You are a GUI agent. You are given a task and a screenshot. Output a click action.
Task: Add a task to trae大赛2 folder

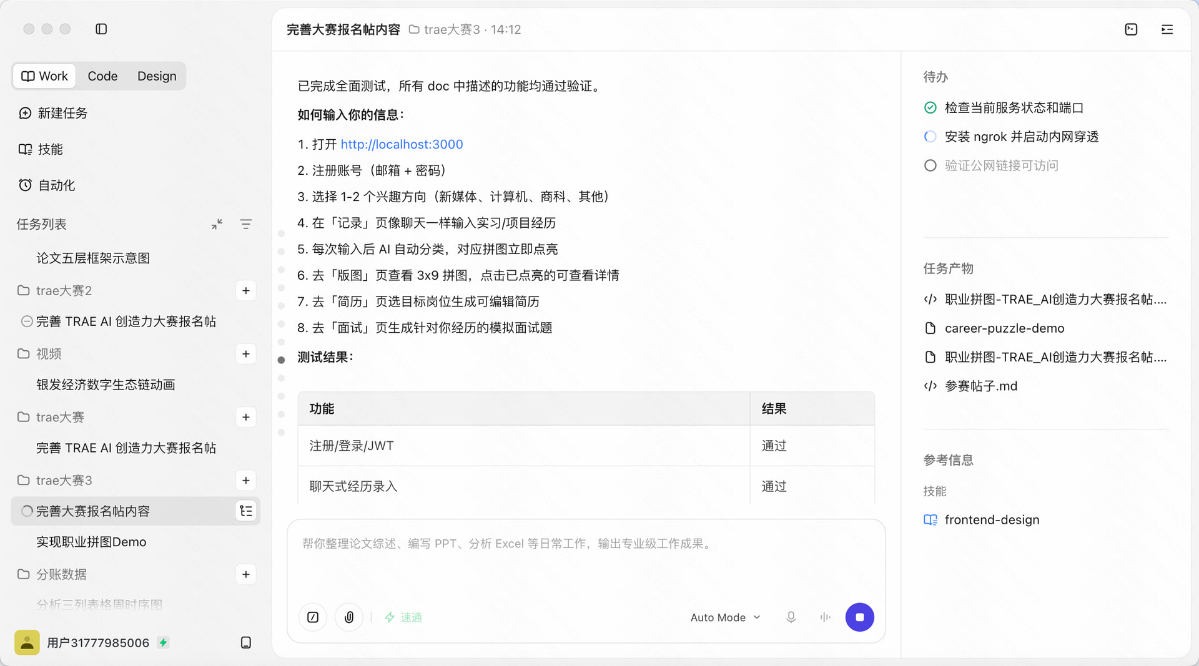tap(246, 291)
